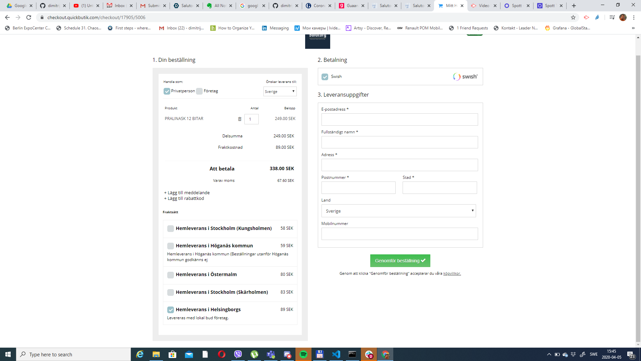Open Grafana - GlobalSta bookmark

pyautogui.click(x=568, y=28)
